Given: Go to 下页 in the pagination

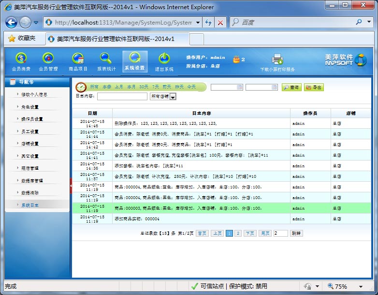Looking at the screenshot, I should click(249, 233).
